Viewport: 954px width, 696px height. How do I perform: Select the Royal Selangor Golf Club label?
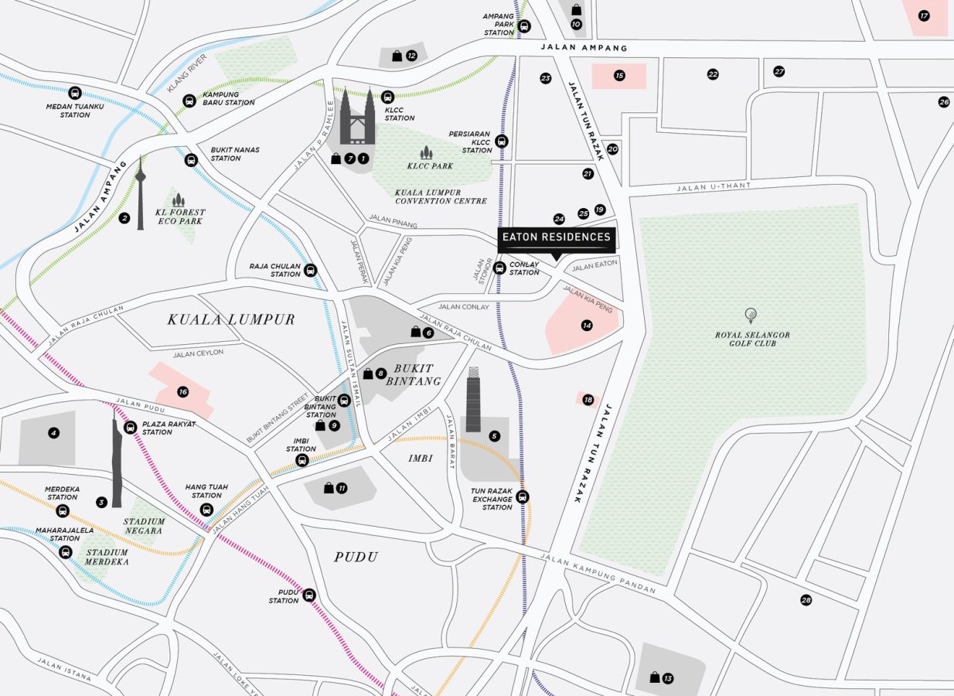click(x=752, y=339)
